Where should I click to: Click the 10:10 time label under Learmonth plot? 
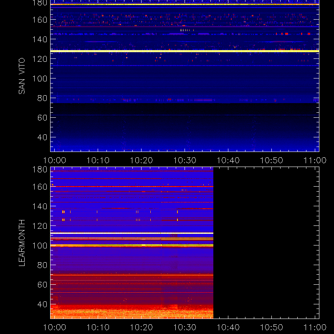pyautogui.click(x=98, y=327)
